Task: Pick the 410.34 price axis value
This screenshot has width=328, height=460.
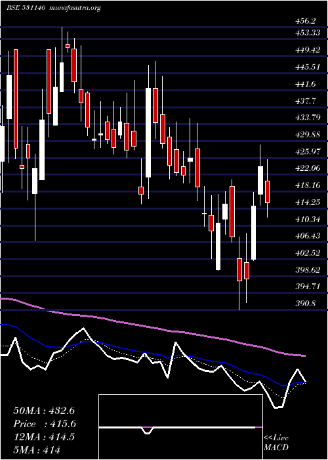Action: (x=308, y=219)
